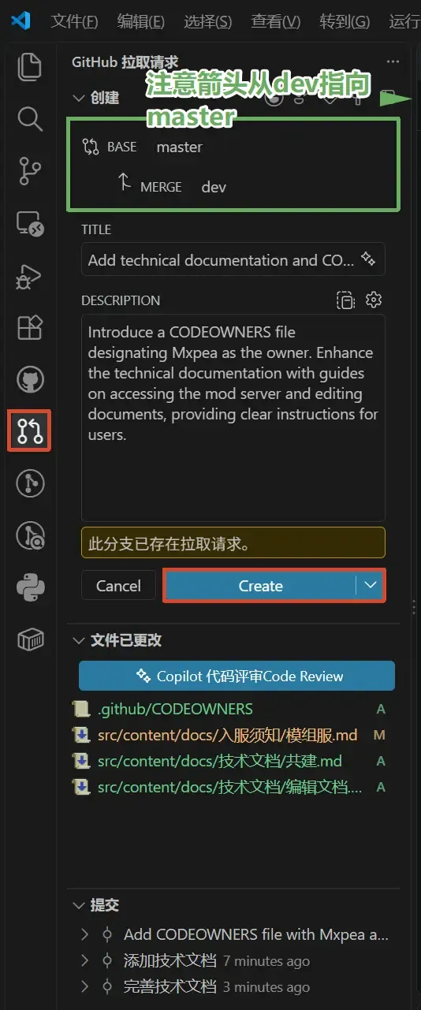Click the Create pull request button
421x1010 pixels.
261,586
